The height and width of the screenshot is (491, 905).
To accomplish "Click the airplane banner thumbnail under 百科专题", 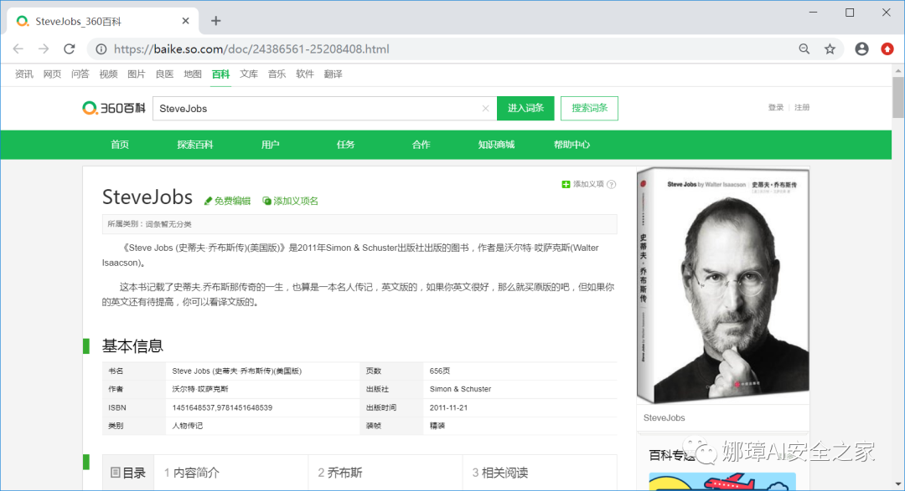I will (722, 482).
